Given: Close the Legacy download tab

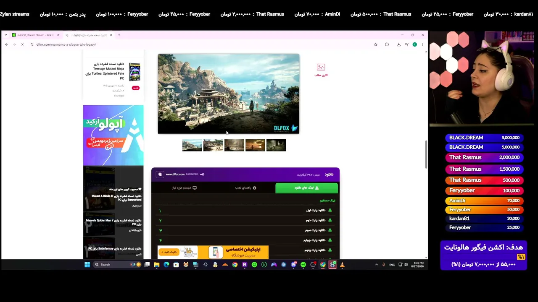Looking at the screenshot, I should pyautogui.click(x=111, y=35).
